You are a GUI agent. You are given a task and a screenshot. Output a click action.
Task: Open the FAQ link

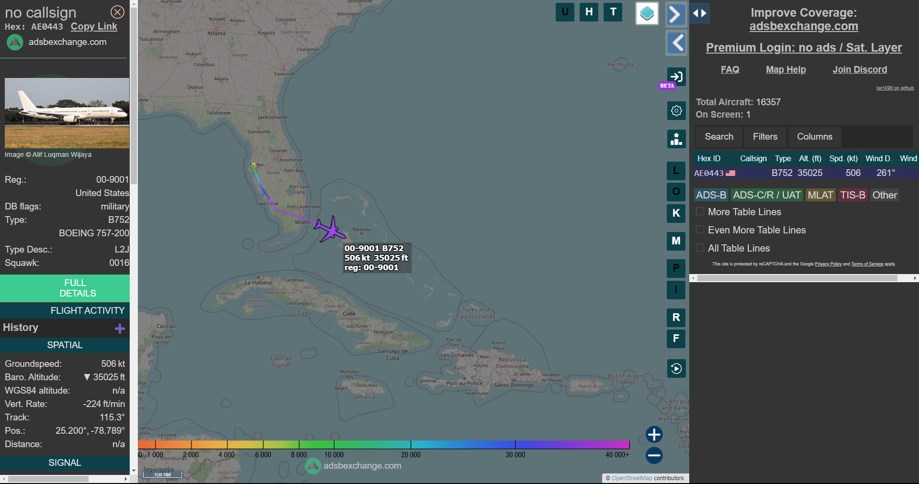(x=730, y=70)
